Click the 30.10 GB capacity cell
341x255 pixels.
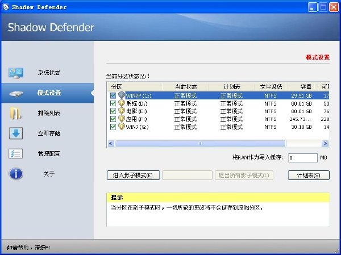click(x=301, y=127)
